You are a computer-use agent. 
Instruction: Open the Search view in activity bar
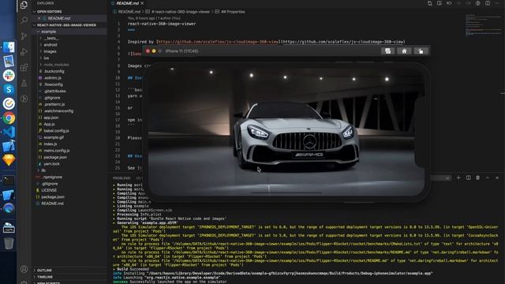click(24, 21)
